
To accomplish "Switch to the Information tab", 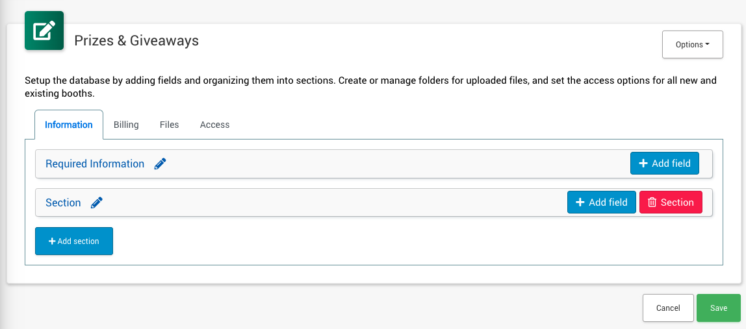I will [x=68, y=125].
